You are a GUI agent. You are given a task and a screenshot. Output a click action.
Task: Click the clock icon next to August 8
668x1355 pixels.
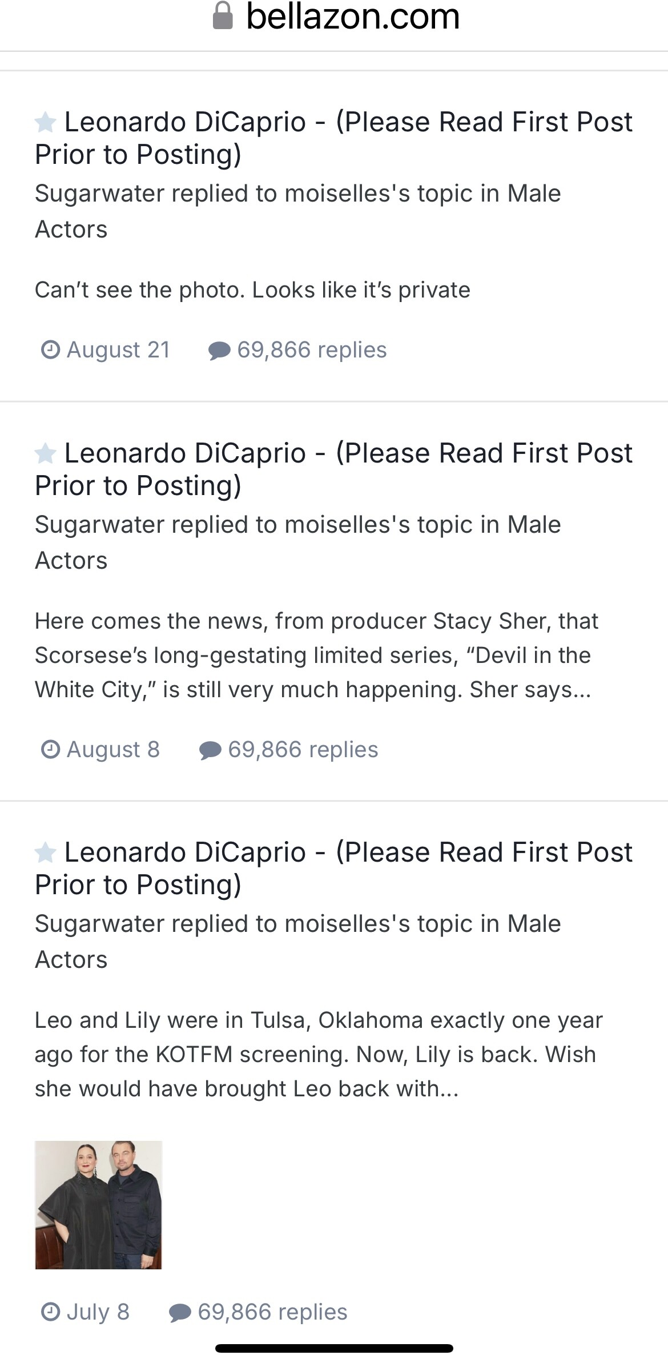51,749
